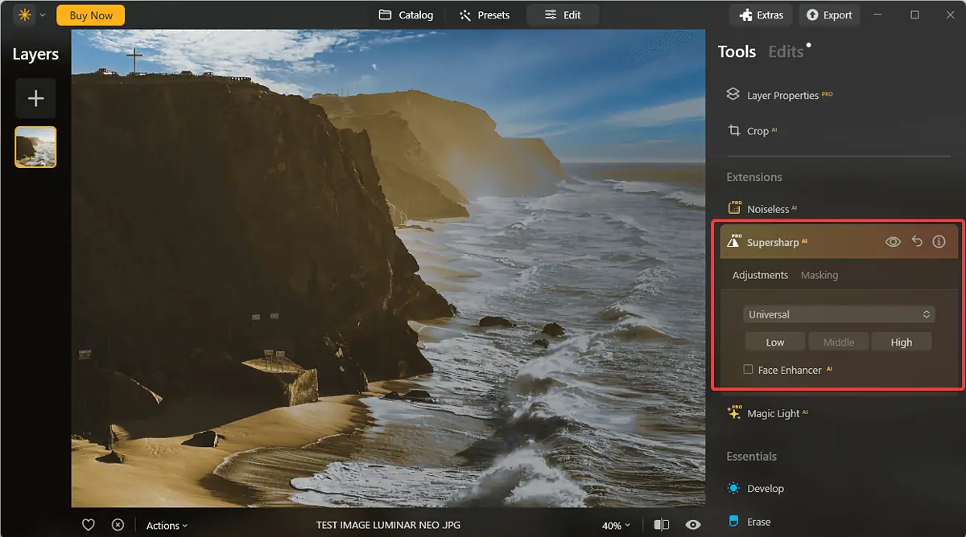Open the Develop tool
966x537 pixels.
764,488
